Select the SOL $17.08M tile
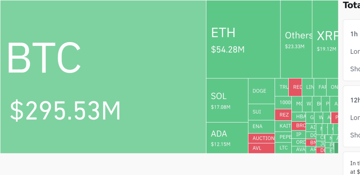Viewport: 360px width, 175px height. pyautogui.click(x=227, y=100)
